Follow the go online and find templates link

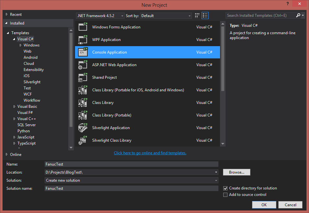[x=150, y=153]
